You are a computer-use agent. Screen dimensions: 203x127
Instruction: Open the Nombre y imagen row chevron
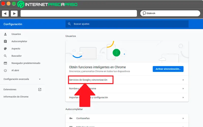[183, 89]
